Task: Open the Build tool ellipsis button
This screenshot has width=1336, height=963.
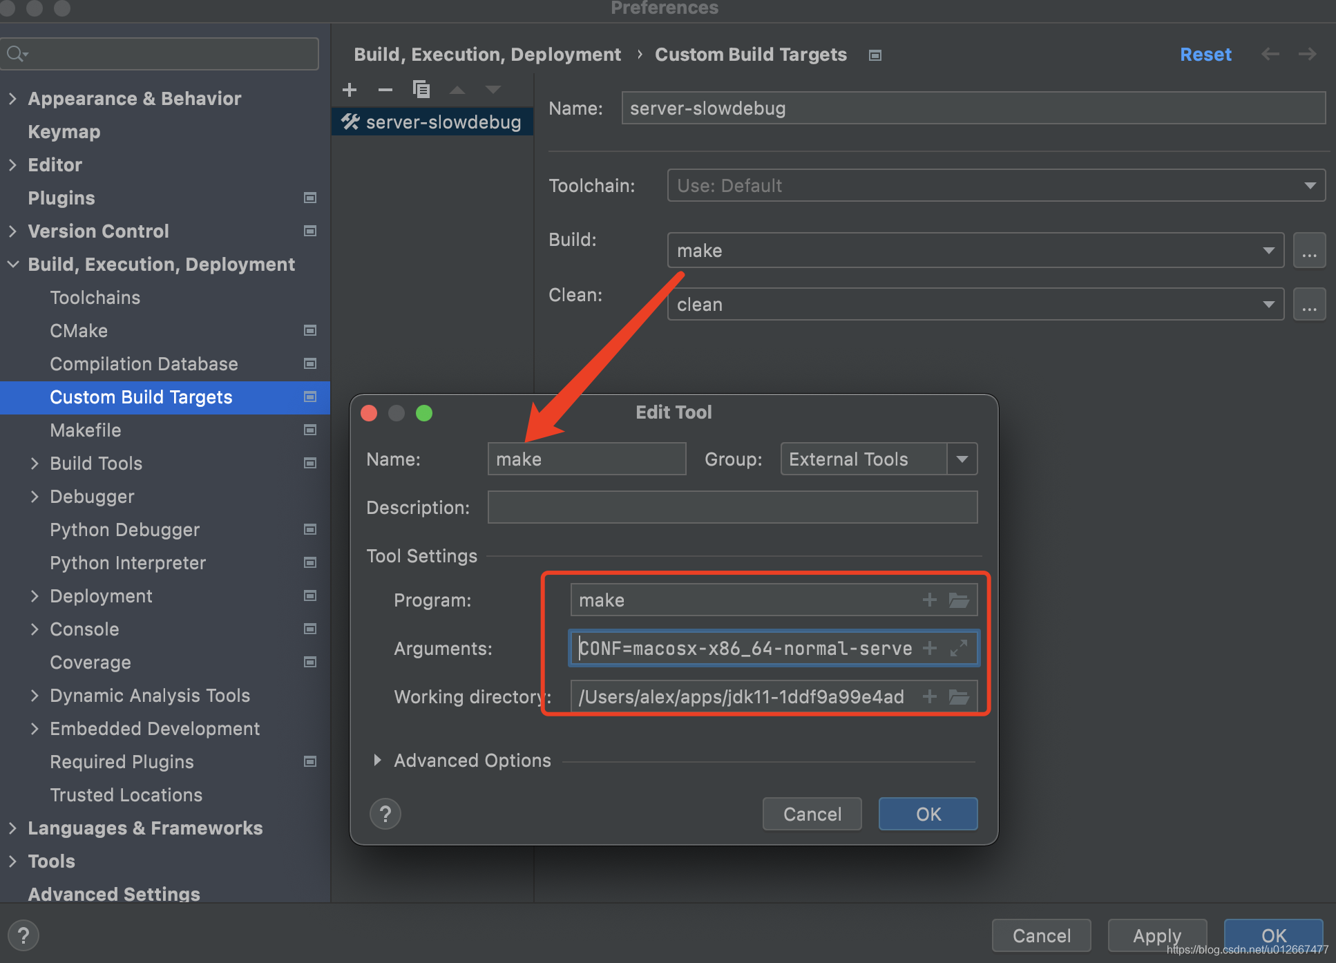Action: point(1309,251)
